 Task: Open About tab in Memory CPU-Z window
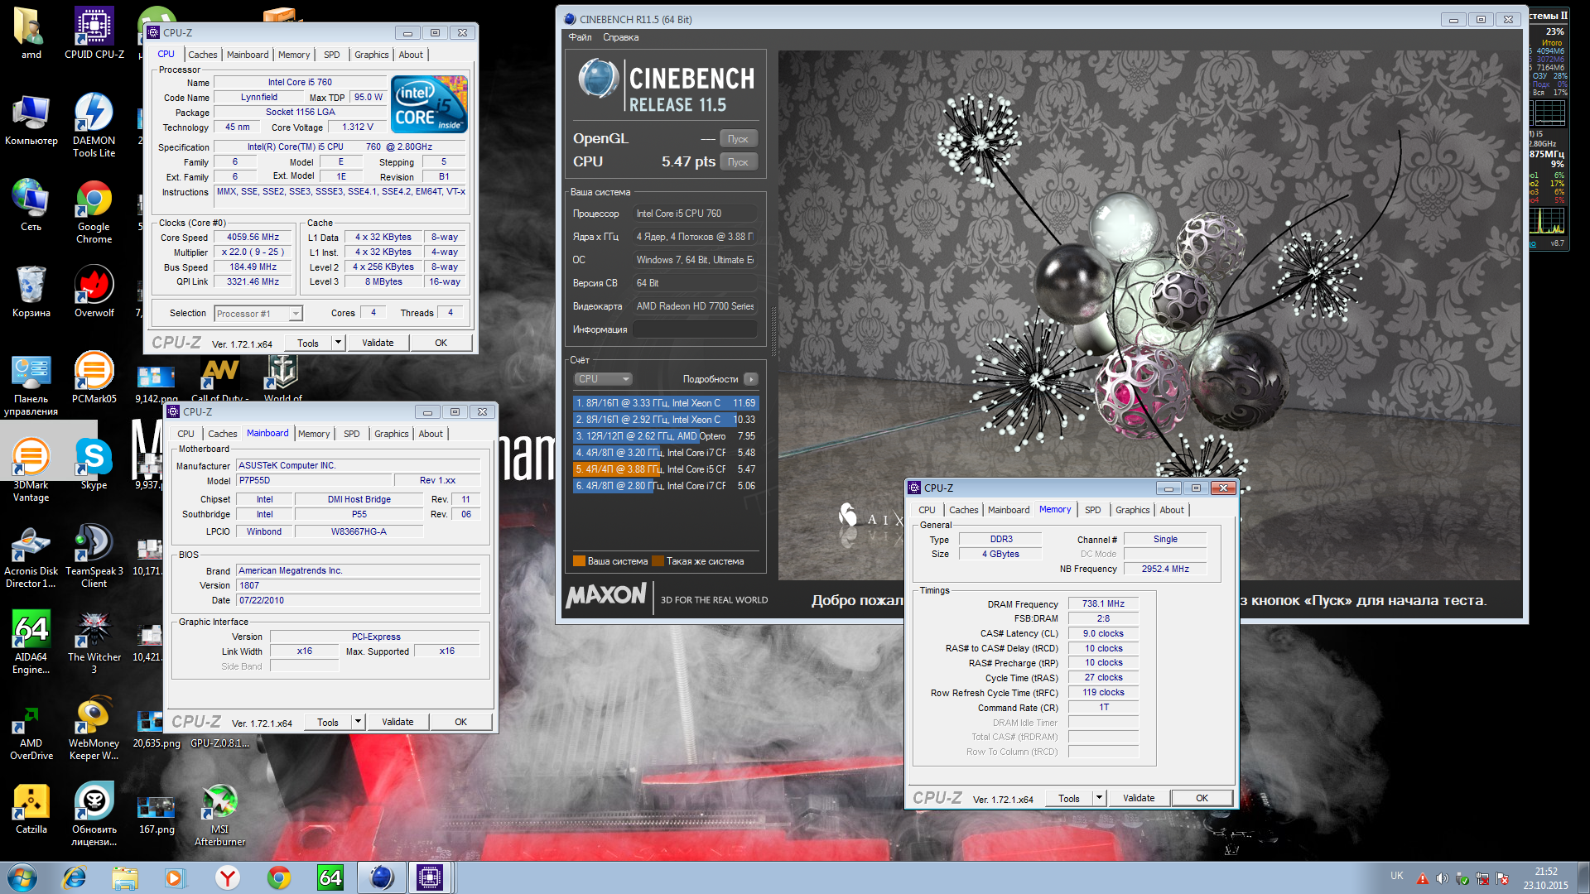[1172, 510]
